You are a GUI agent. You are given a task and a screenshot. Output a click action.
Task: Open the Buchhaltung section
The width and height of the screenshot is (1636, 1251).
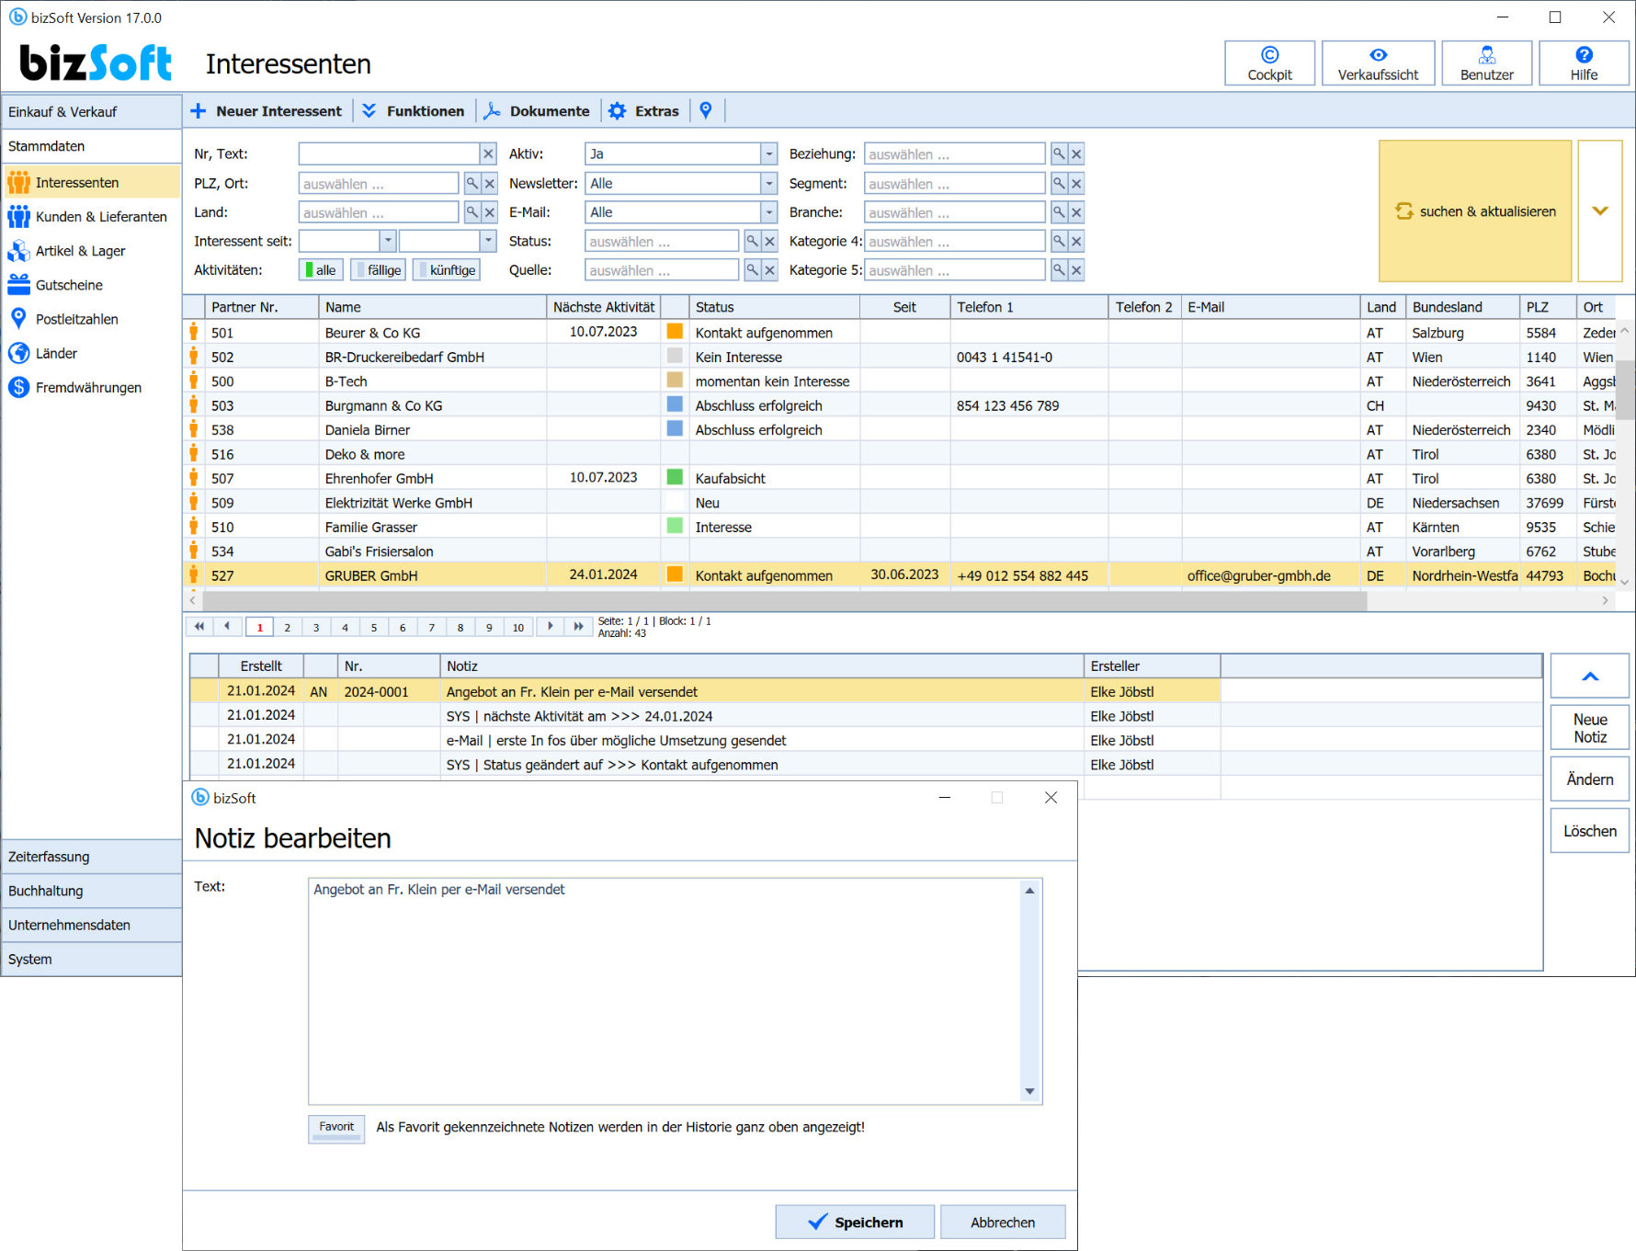click(x=91, y=890)
